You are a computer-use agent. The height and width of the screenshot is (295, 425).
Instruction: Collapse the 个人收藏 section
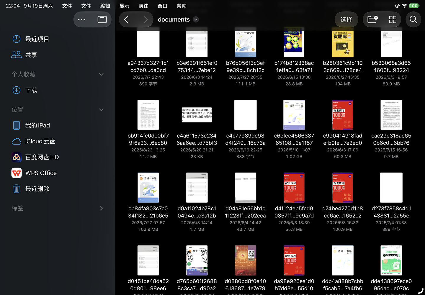point(101,74)
